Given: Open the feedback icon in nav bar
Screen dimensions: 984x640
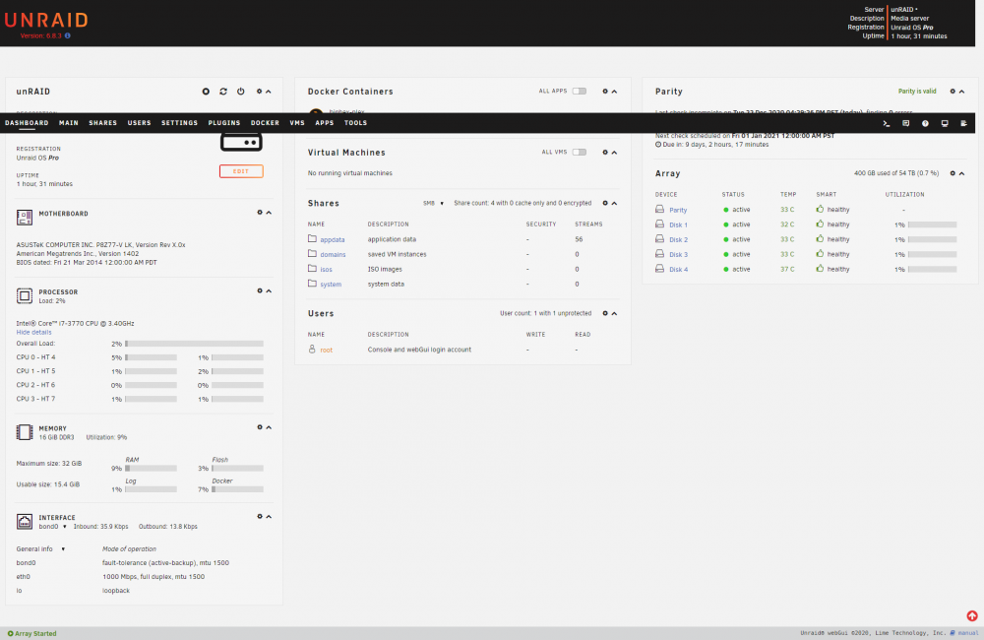Looking at the screenshot, I should click(x=905, y=123).
